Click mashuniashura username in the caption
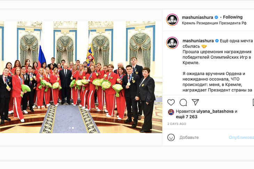Viewport: 254px width, 169px height. (198, 41)
